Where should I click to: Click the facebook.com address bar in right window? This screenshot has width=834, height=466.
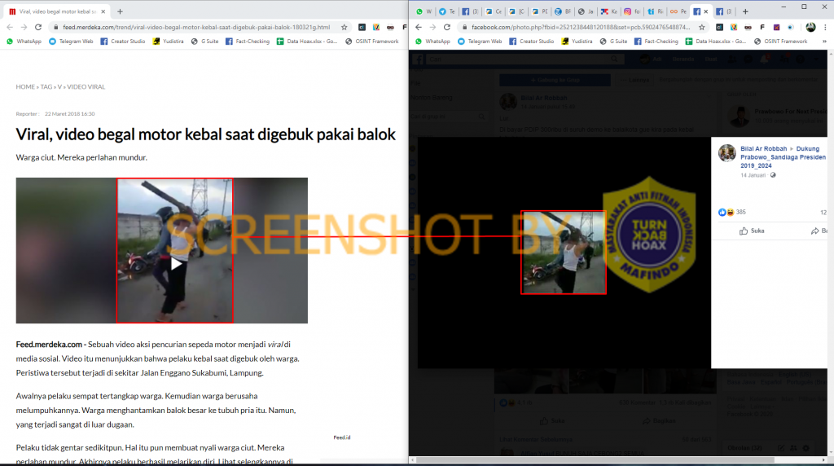[x=580, y=27]
